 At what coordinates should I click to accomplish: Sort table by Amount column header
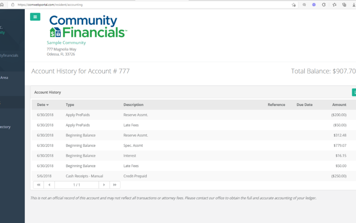click(339, 105)
